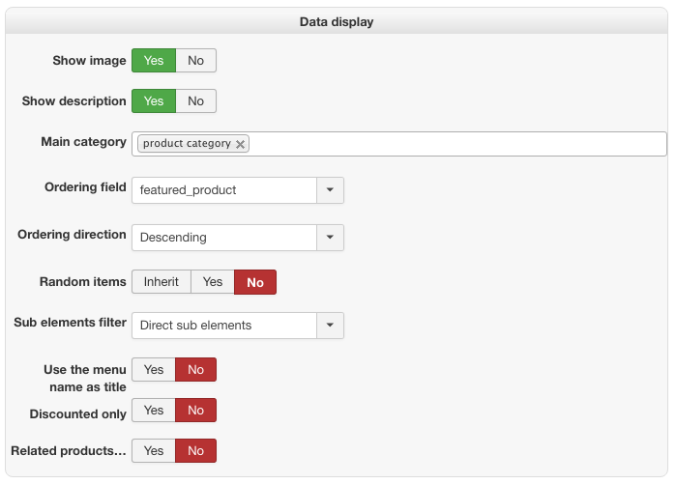Remove the product category tag
Image resolution: width=676 pixels, height=484 pixels.
coord(240,144)
